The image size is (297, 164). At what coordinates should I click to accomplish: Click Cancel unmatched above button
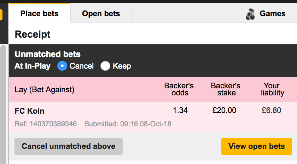tap(69, 146)
